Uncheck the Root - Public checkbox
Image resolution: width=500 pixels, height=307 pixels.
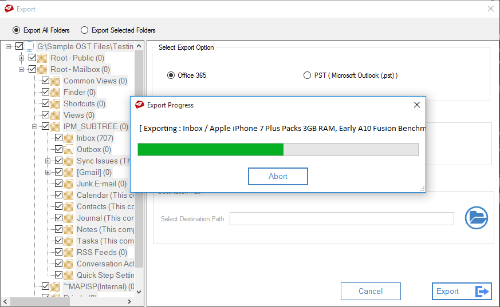pyautogui.click(x=32, y=58)
